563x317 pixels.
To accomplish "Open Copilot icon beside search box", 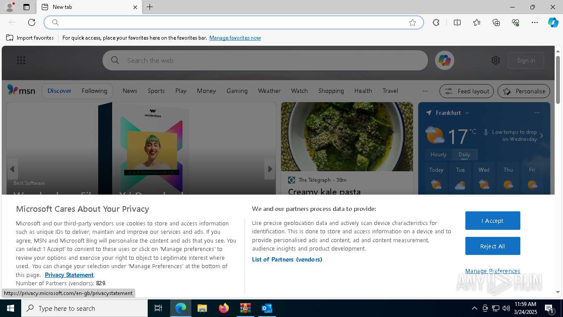I will click(x=444, y=60).
